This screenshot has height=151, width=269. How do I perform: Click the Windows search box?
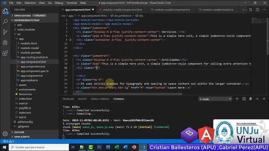[39, 147]
